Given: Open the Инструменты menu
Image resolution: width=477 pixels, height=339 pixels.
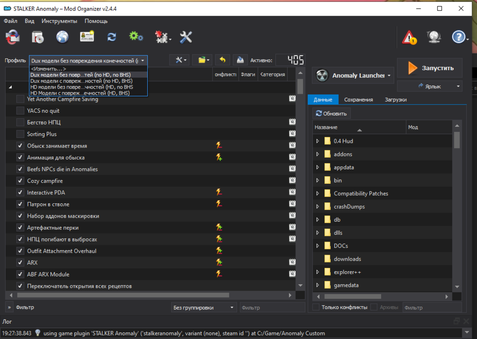Looking at the screenshot, I should click(x=59, y=21).
